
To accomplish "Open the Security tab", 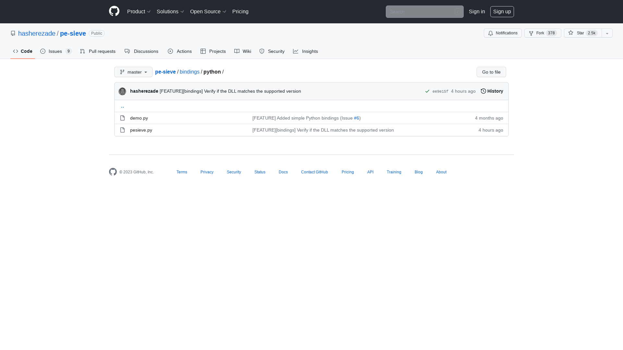I will [272, 51].
